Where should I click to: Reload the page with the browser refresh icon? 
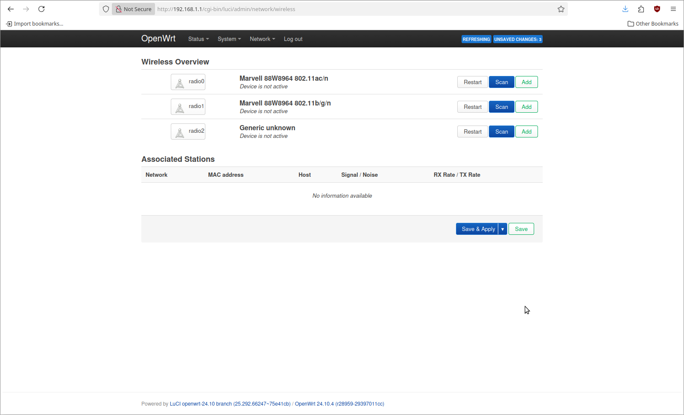(41, 9)
